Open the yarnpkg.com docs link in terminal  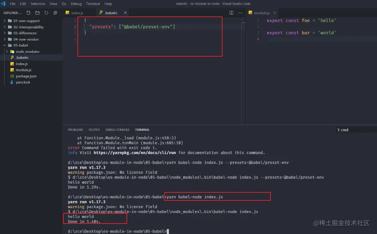tap(135, 153)
